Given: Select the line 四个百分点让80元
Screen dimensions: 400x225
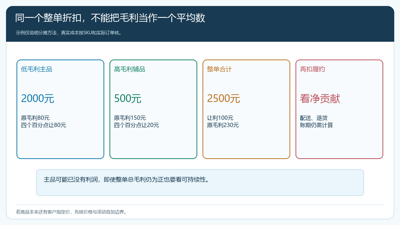Looking at the screenshot, I should tap(43, 125).
